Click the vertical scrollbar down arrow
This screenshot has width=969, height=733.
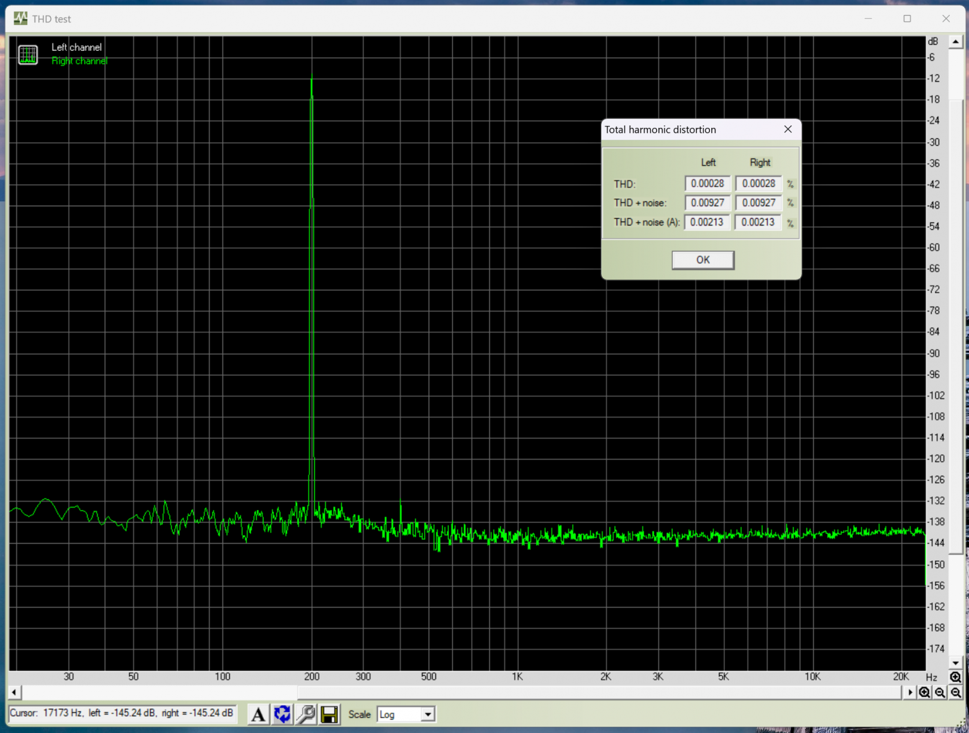click(x=956, y=663)
